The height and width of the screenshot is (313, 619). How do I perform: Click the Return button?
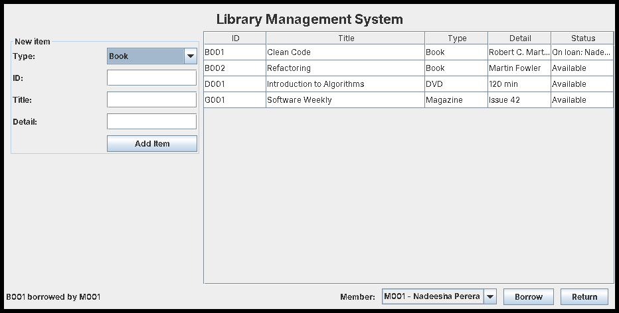click(x=584, y=297)
